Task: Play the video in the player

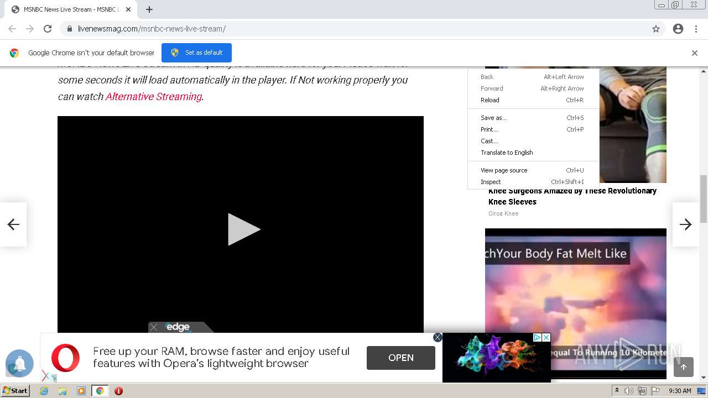Action: (x=244, y=229)
